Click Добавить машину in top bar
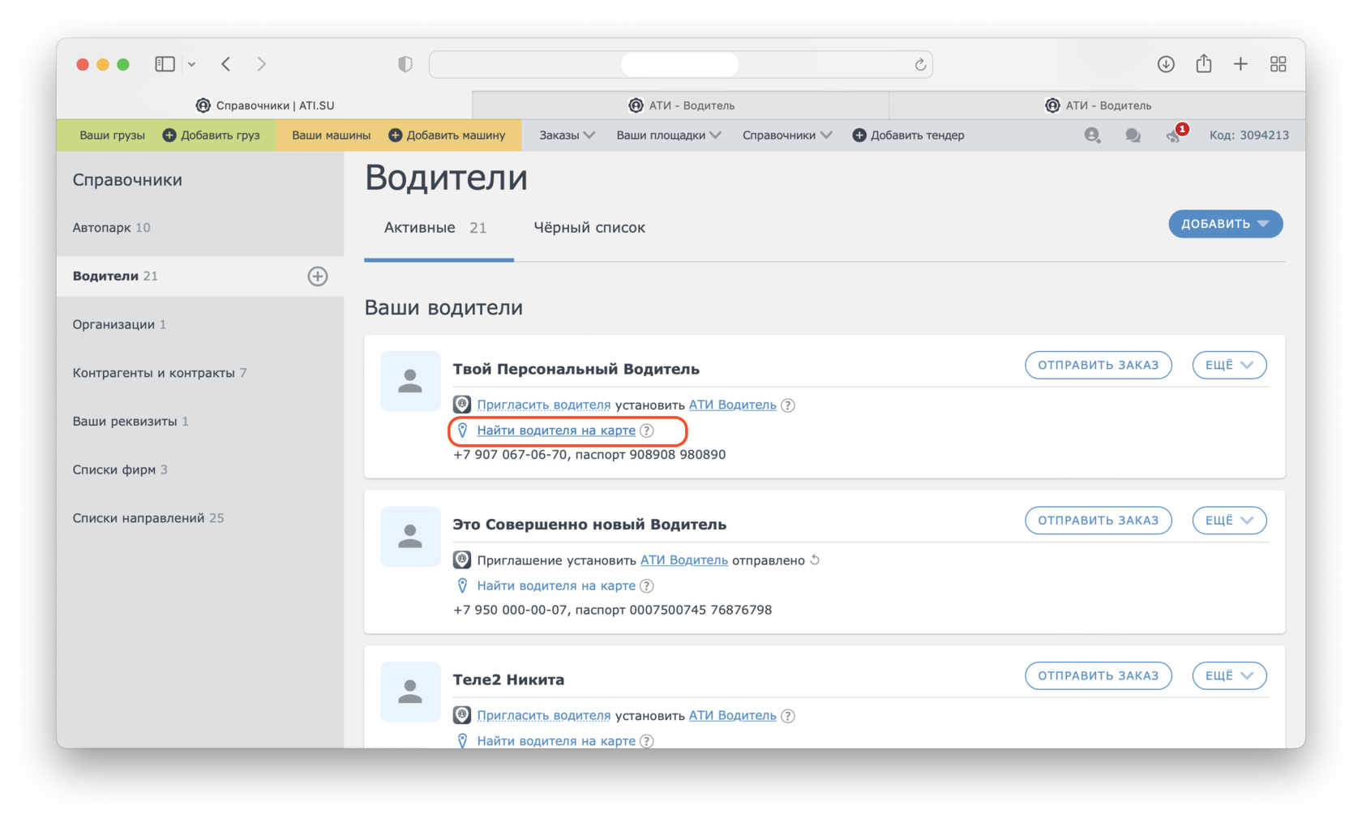 [x=447, y=135]
